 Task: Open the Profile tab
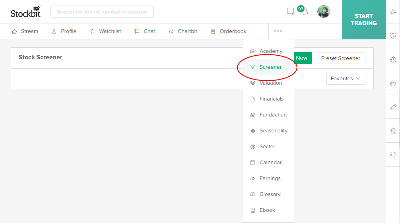64,31
